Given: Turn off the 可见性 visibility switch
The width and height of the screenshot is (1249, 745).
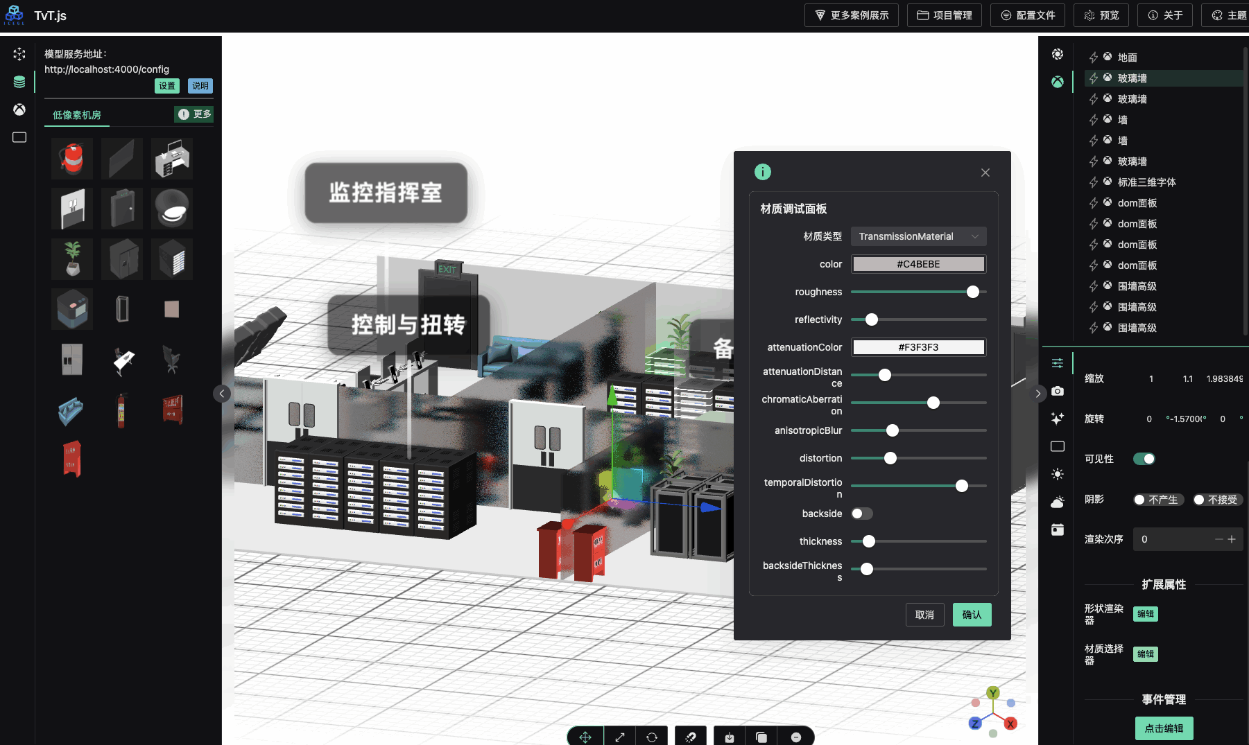Looking at the screenshot, I should [x=1144, y=459].
